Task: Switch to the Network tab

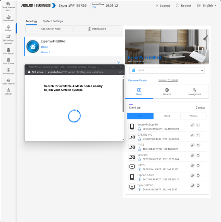Action: pos(167,91)
